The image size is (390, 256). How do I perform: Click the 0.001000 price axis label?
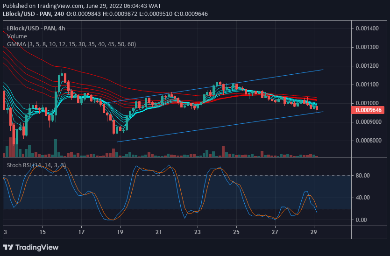[x=367, y=103]
